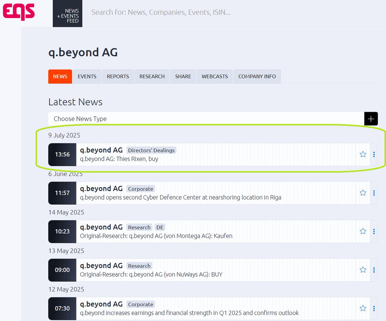
Task: Open the SHARE tab
Action: pyautogui.click(x=183, y=76)
